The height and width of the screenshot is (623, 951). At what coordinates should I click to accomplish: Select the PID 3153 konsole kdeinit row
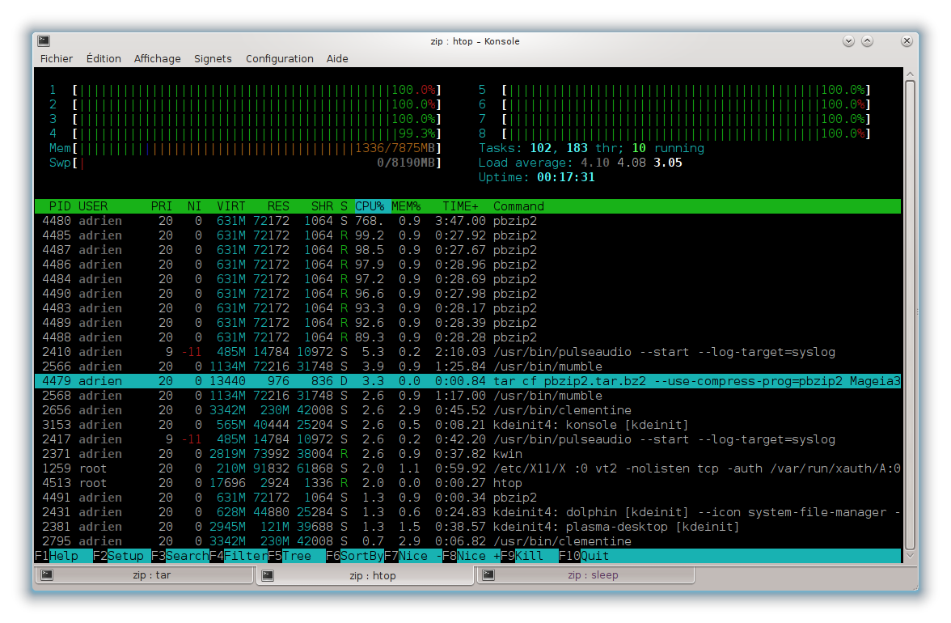tap(467, 425)
